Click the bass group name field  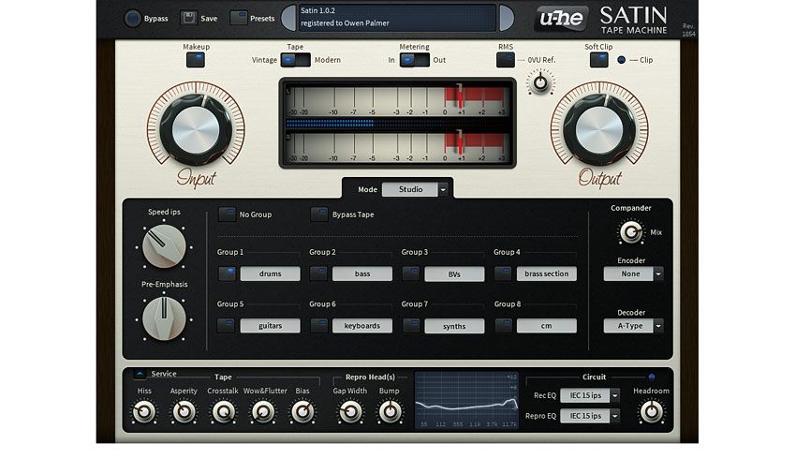[x=362, y=273]
